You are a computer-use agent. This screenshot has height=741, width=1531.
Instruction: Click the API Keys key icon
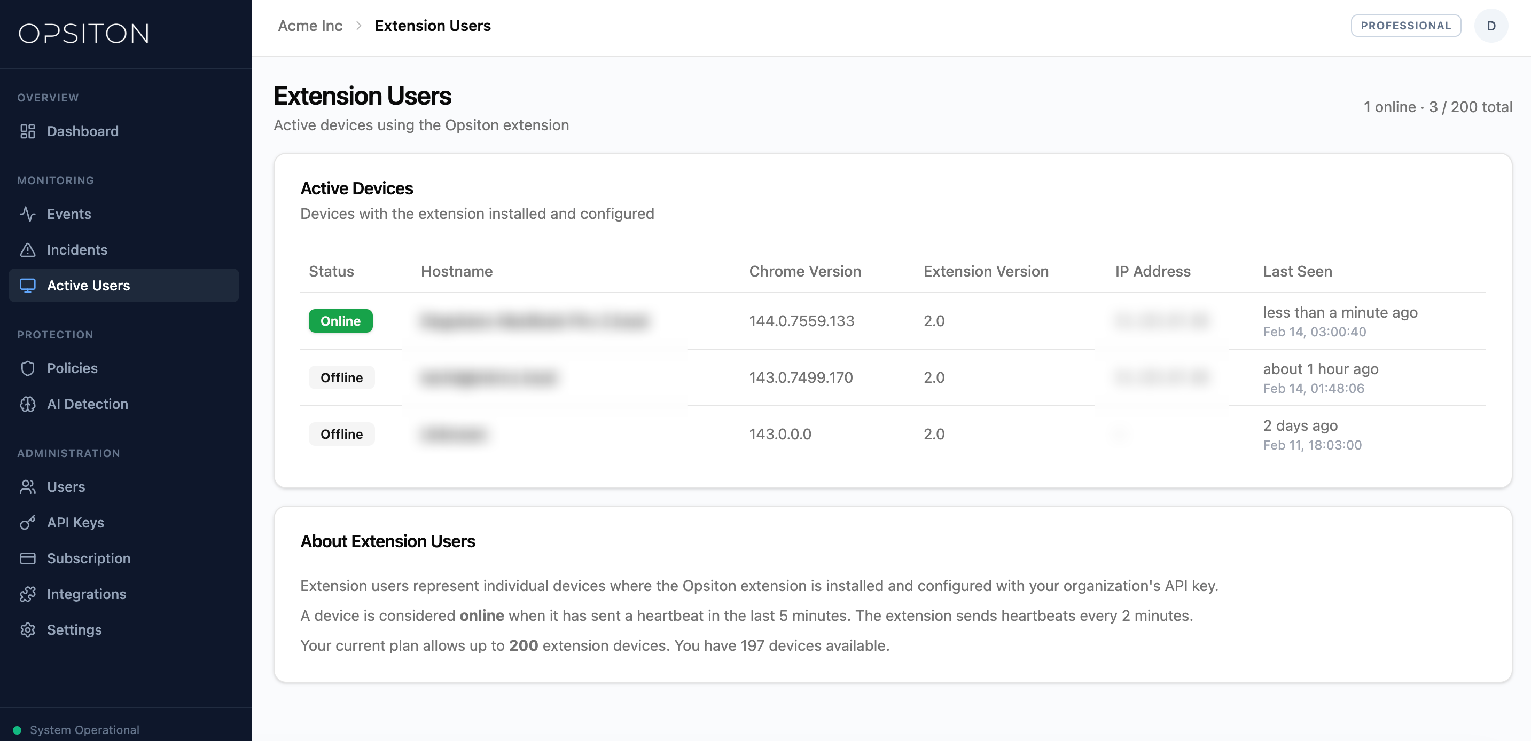coord(28,523)
